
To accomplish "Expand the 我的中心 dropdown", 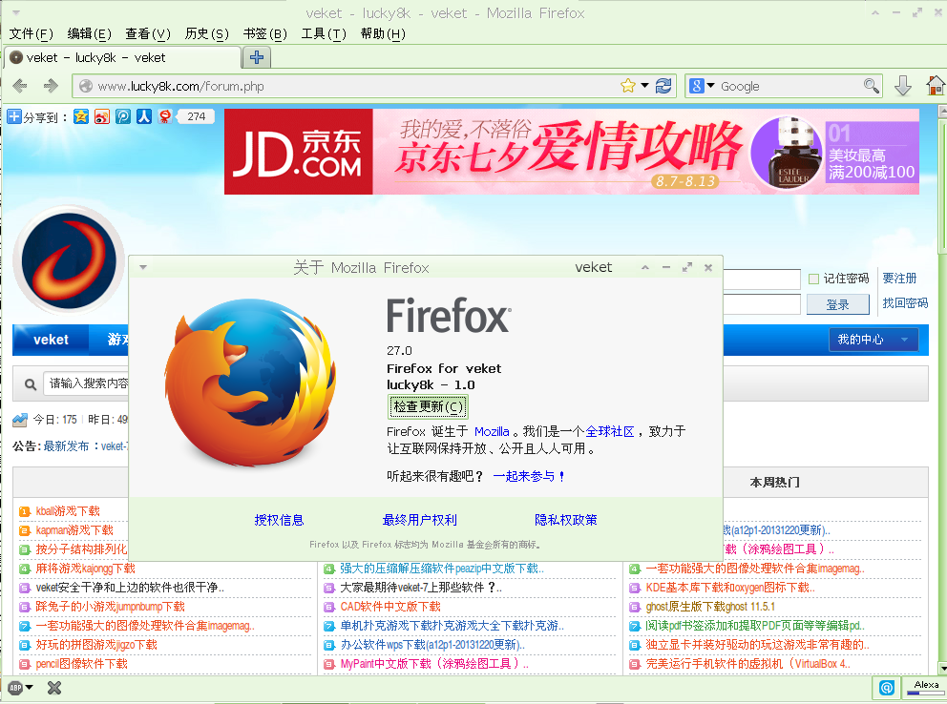I will coord(904,340).
